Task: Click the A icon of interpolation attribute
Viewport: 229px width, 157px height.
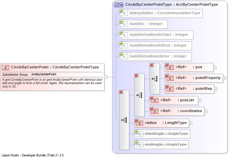Action: tap(124, 14)
